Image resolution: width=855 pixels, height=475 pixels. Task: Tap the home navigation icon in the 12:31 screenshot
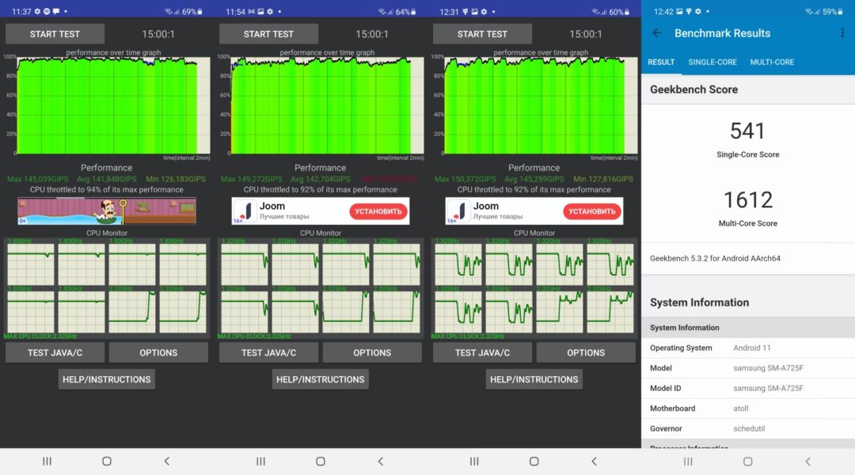click(x=534, y=461)
